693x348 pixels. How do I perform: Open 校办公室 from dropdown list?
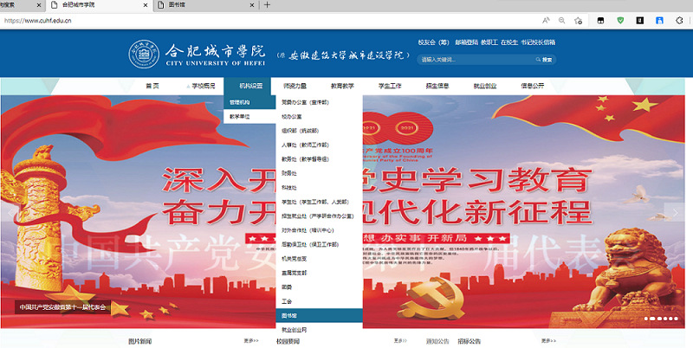coord(319,117)
